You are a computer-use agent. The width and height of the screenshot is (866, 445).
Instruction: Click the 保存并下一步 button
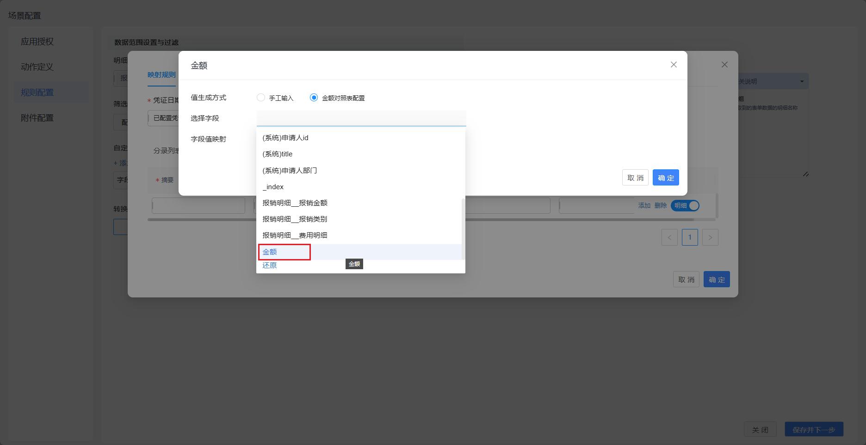coord(814,430)
